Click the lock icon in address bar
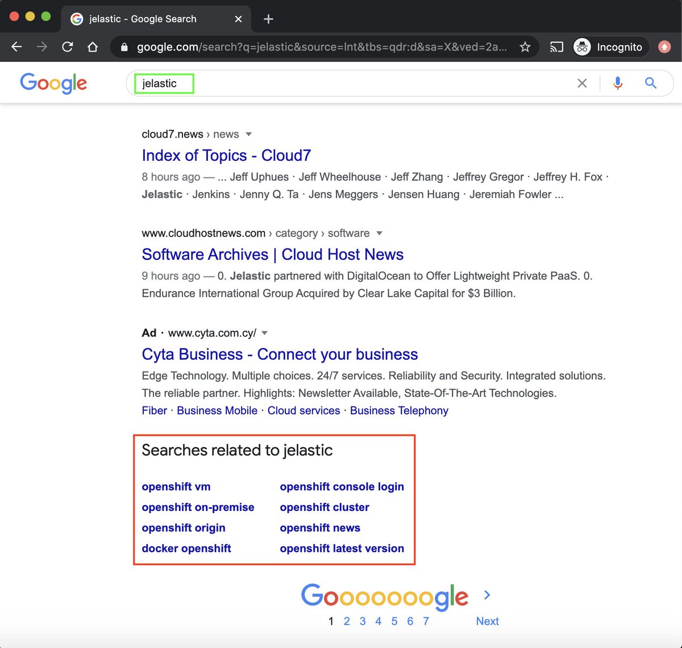The width and height of the screenshot is (682, 648). [x=124, y=47]
